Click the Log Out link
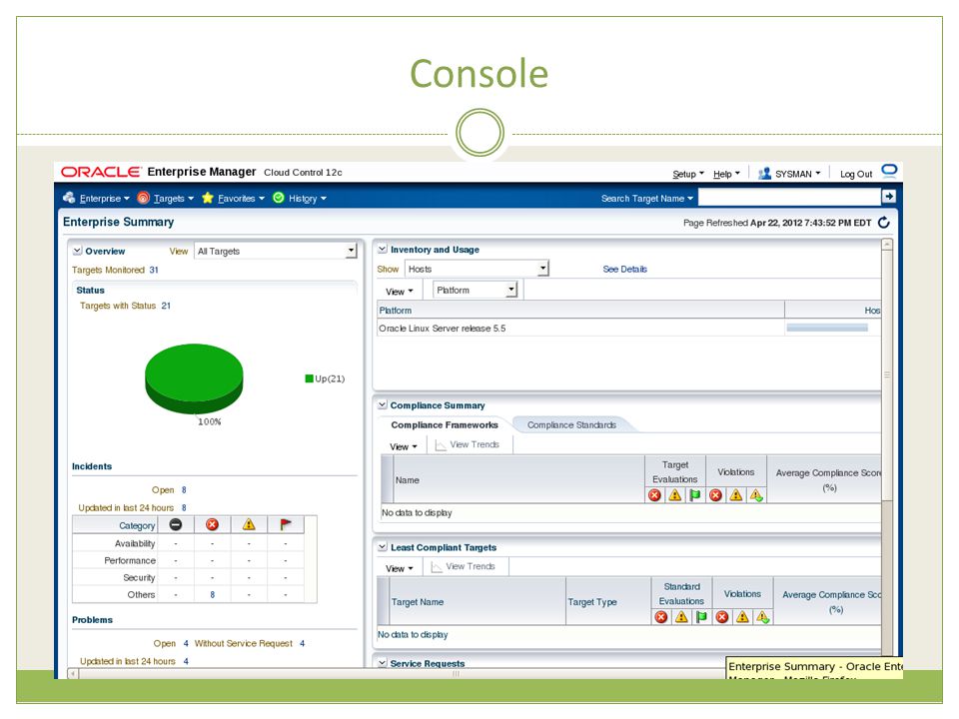Viewport: 959px width, 719px height. 856,174
